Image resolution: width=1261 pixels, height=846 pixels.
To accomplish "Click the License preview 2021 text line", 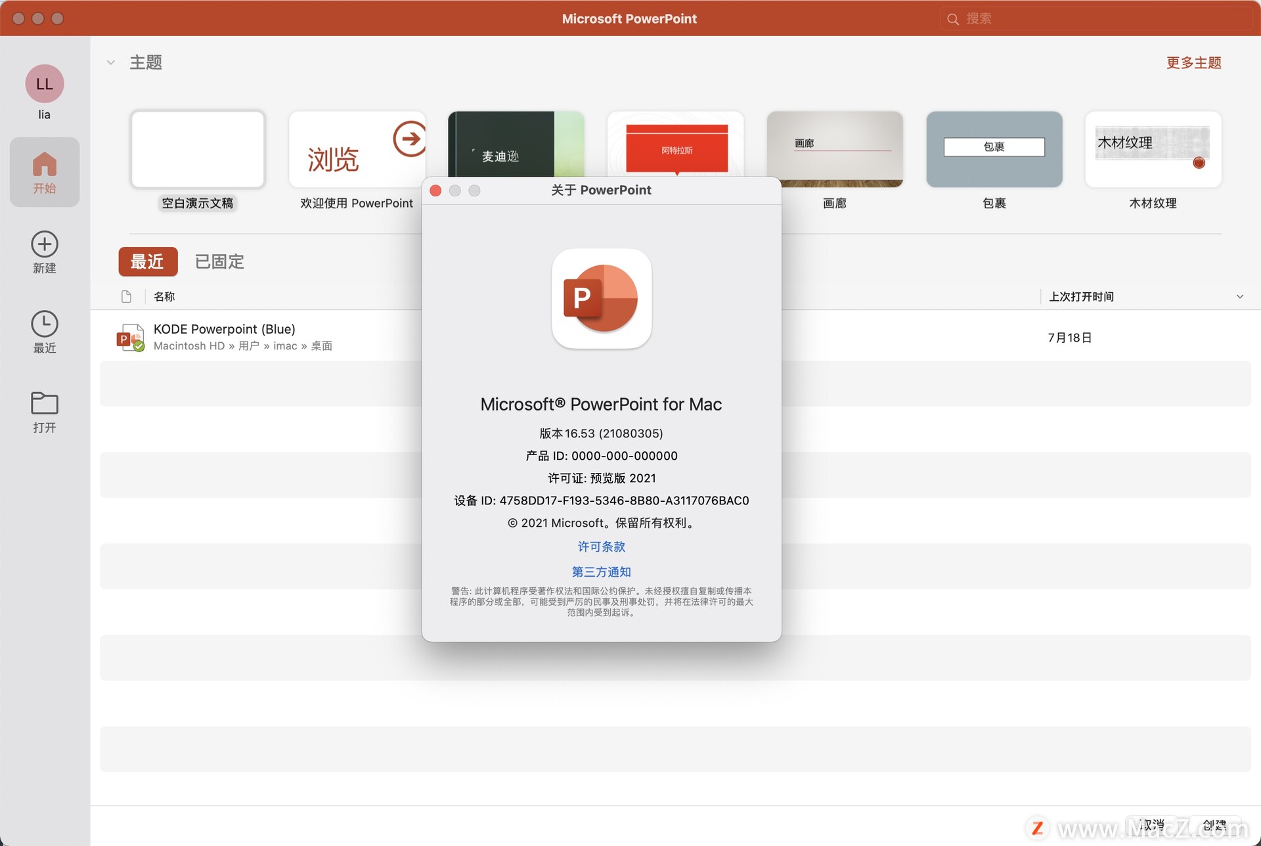I will click(x=602, y=478).
